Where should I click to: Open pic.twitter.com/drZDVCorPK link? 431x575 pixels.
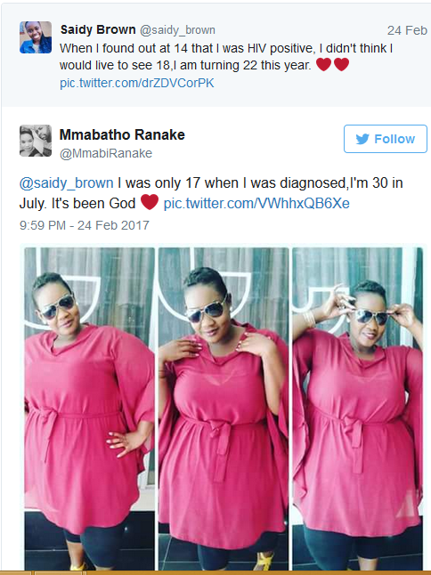(x=137, y=83)
